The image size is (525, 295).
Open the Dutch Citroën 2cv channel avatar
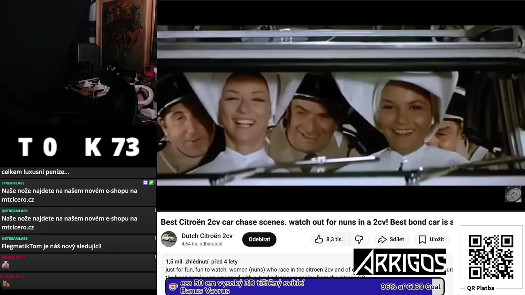169,239
